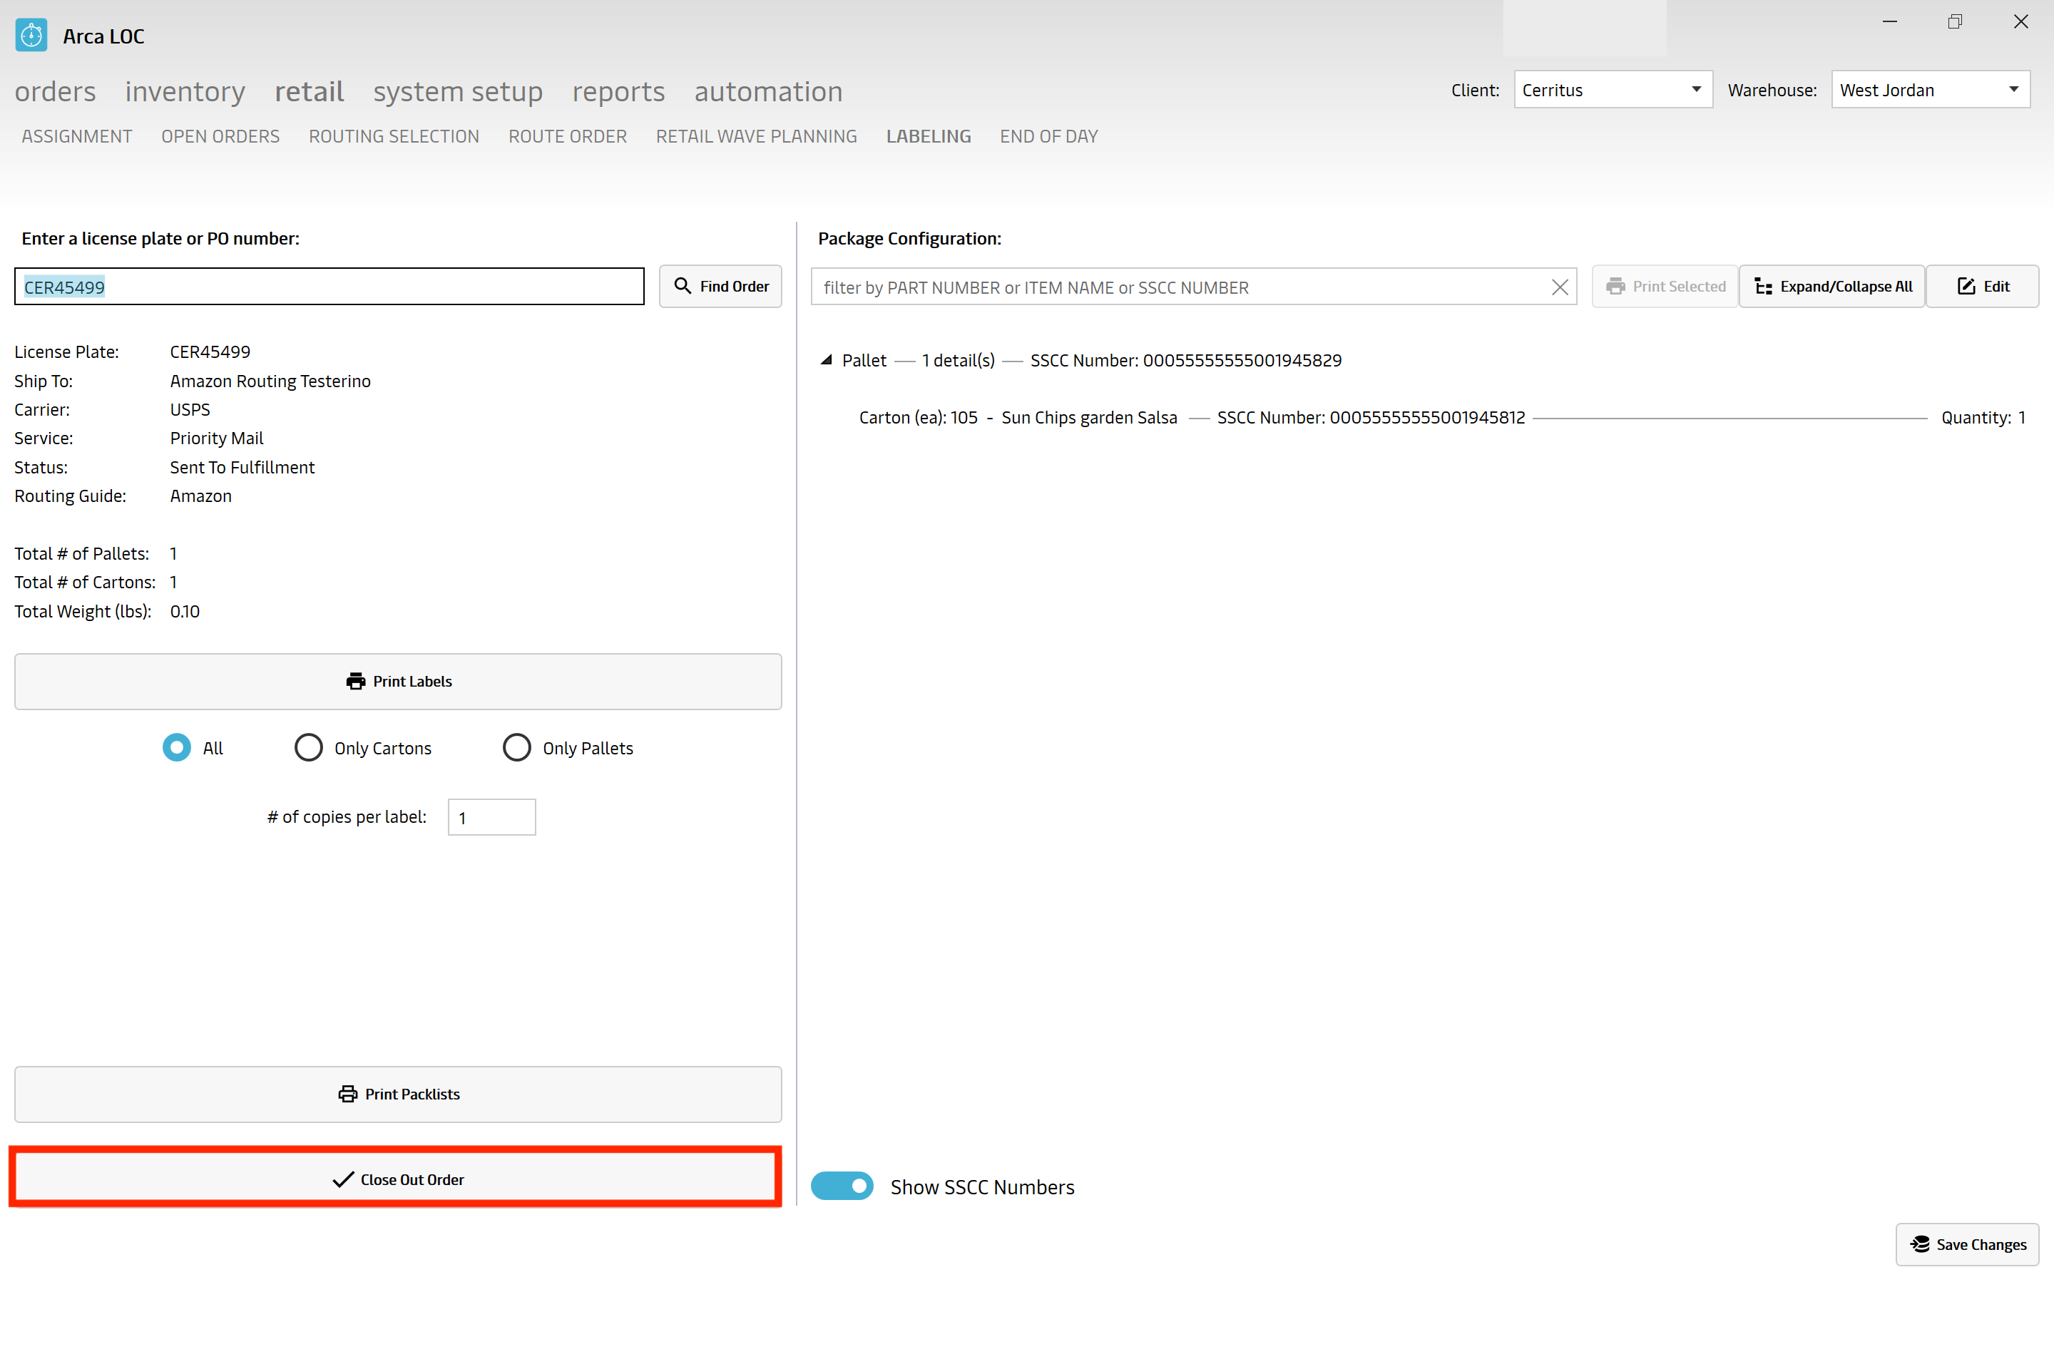Select the Only Pallets radio option

[517, 747]
